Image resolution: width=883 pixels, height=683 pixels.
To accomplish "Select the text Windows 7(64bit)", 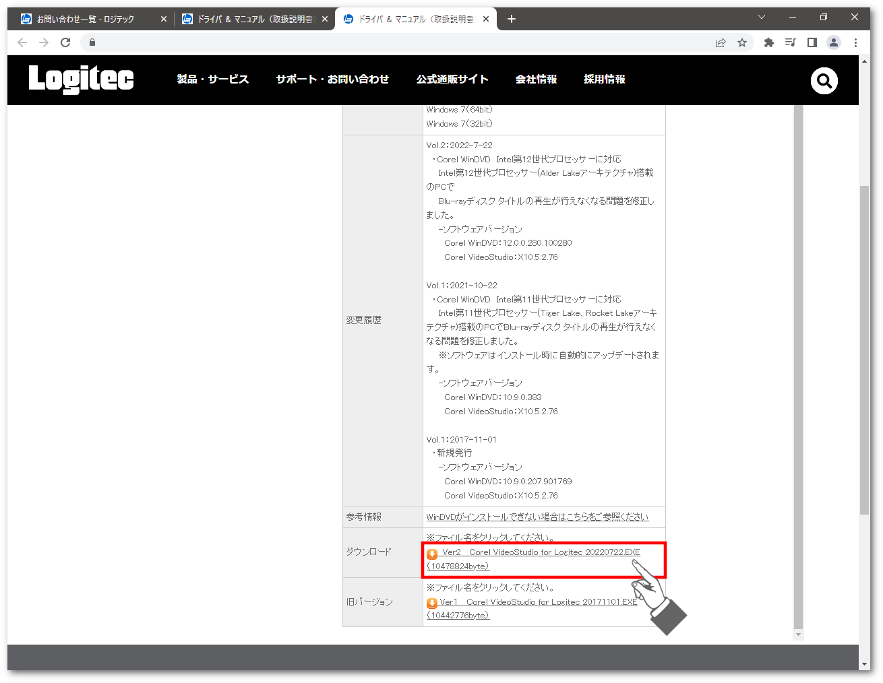I will coord(459,109).
